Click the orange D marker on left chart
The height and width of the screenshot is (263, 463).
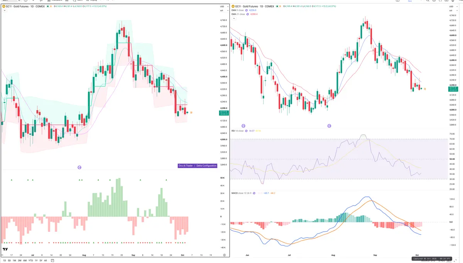191,112
